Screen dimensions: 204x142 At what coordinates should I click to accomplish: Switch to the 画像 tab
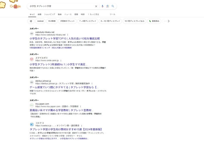(x=39, y=14)
